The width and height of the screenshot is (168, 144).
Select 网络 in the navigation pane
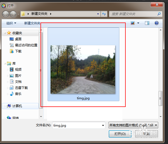(16, 118)
